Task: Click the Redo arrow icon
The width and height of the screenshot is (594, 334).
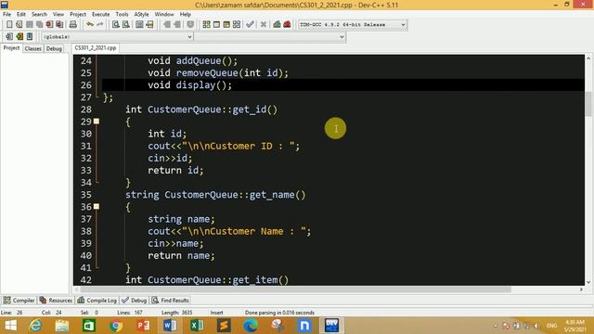Action: pos(100,25)
